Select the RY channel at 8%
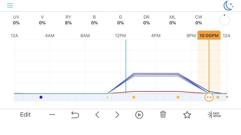Screen dimensions: 241x135 [x=68, y=20]
